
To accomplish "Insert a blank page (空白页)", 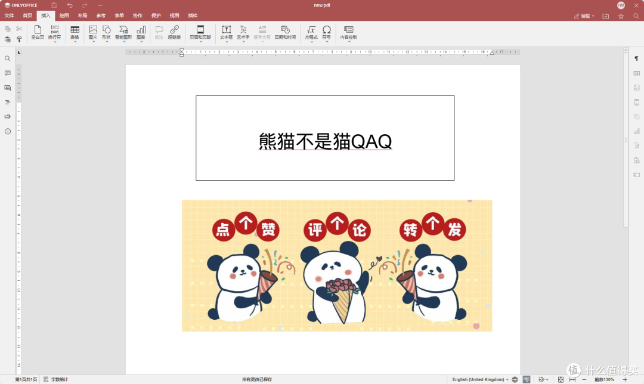I will (38, 32).
